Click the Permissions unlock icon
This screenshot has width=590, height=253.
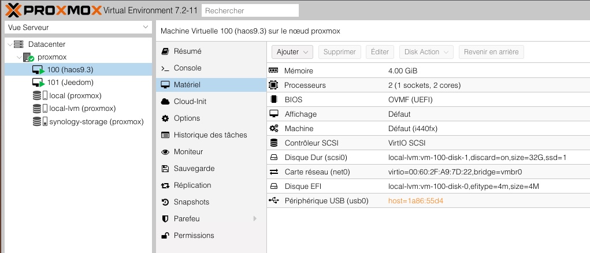[x=165, y=235]
